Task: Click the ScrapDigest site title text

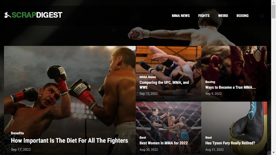Action: [37, 15]
